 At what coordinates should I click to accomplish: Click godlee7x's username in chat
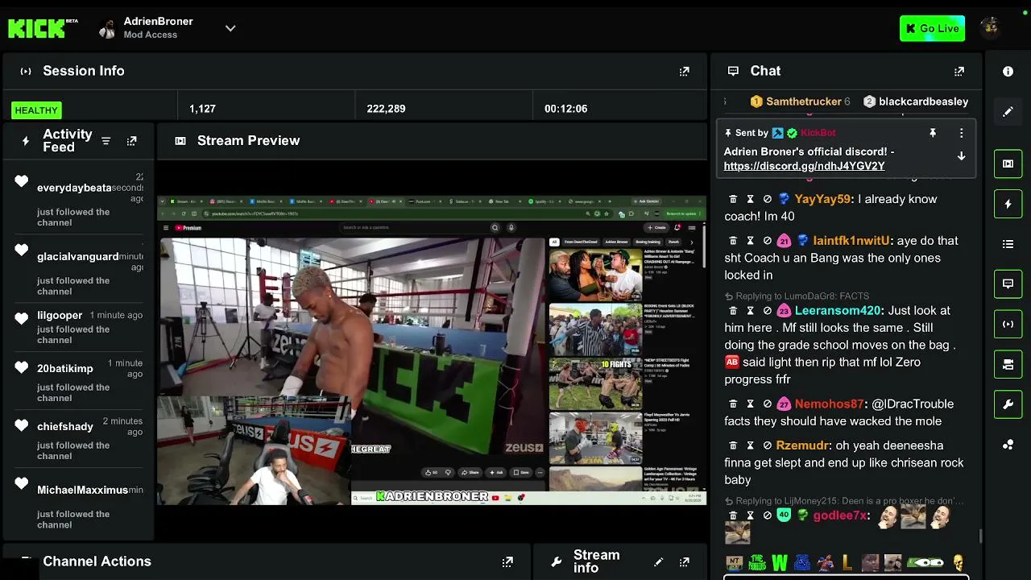[839, 516]
